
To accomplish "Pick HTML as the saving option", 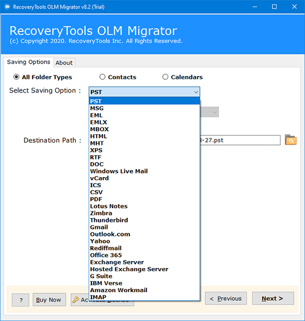I will [144, 136].
